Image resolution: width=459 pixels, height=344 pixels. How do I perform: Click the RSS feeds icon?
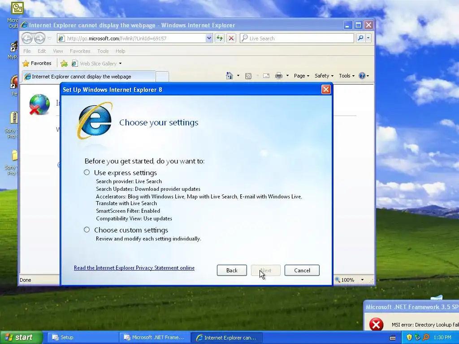248,76
